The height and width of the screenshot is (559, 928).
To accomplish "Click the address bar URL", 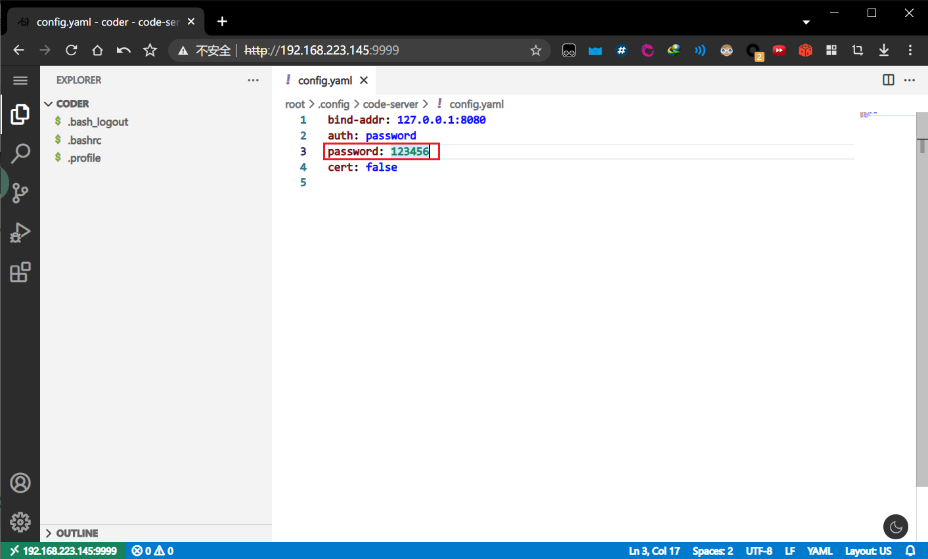I will 322,50.
